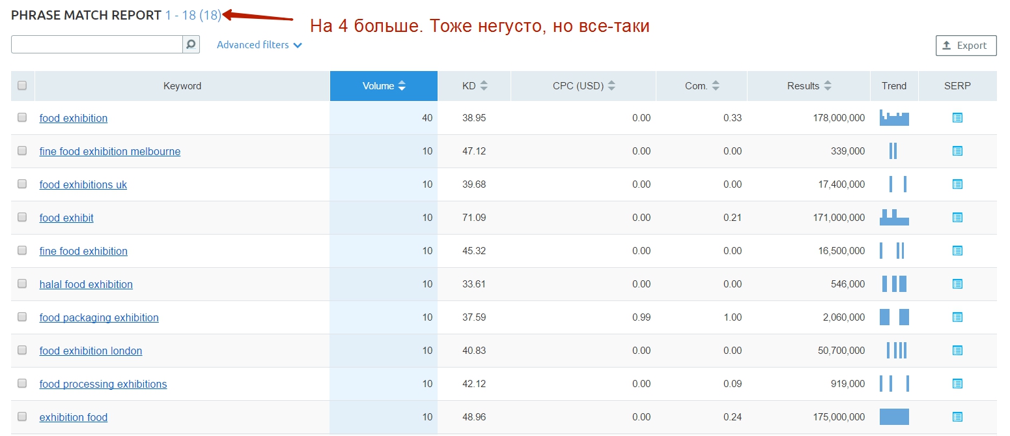This screenshot has height=436, width=1010.
Task: View SERP icon for halal food exhibition
Action: 957,284
